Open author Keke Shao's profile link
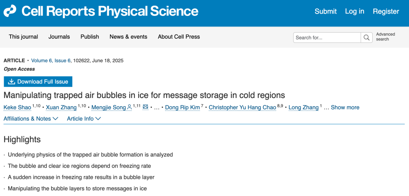Viewport: 409px width, 196px height. [17, 107]
